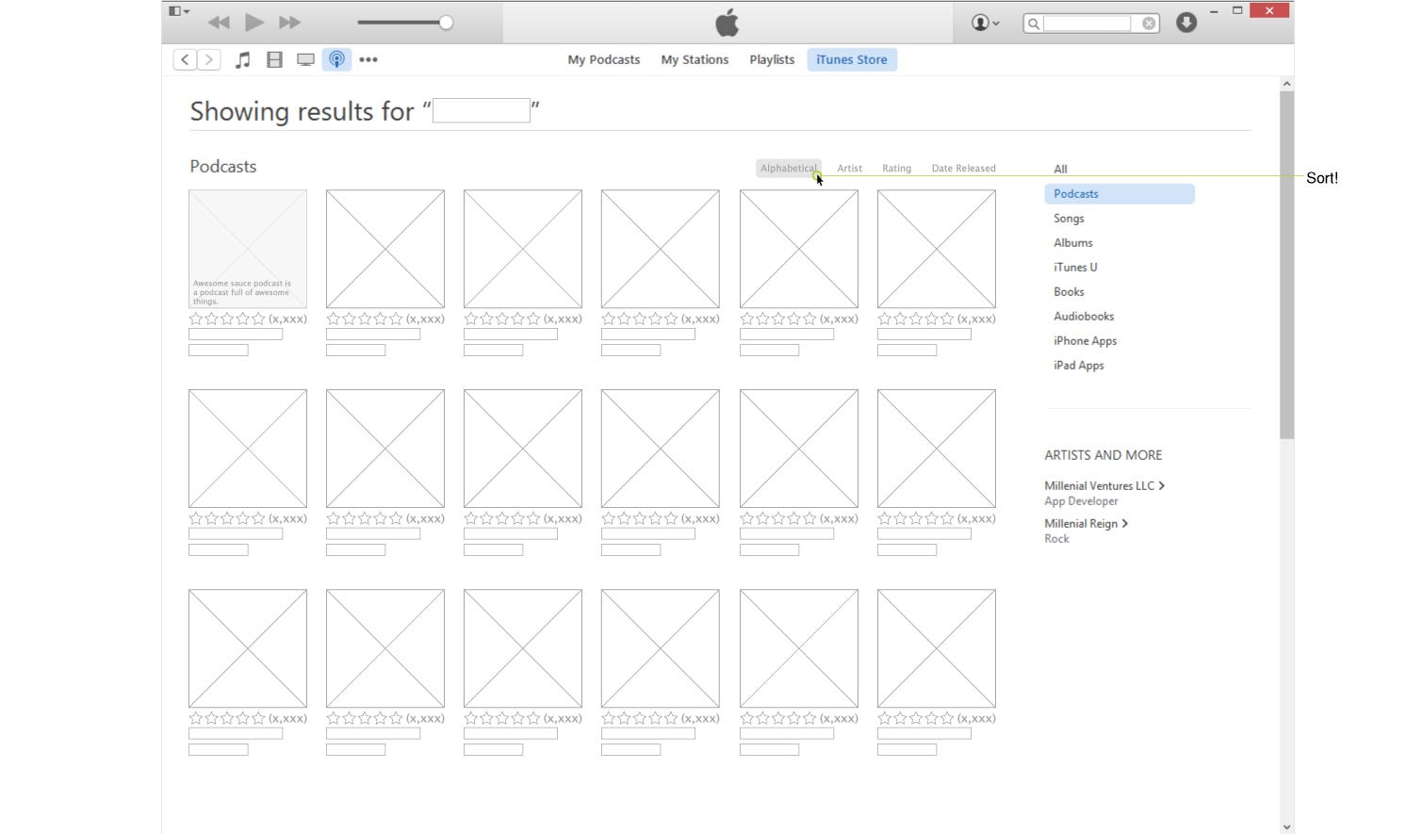
Task: Sort results by Alphabetical
Action: point(789,168)
